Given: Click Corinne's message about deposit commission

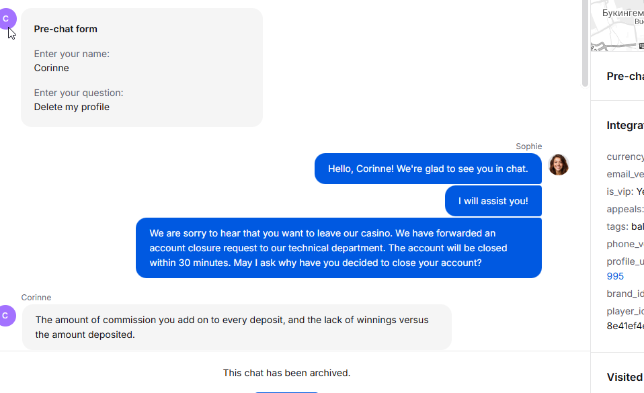Looking at the screenshot, I should coord(237,327).
